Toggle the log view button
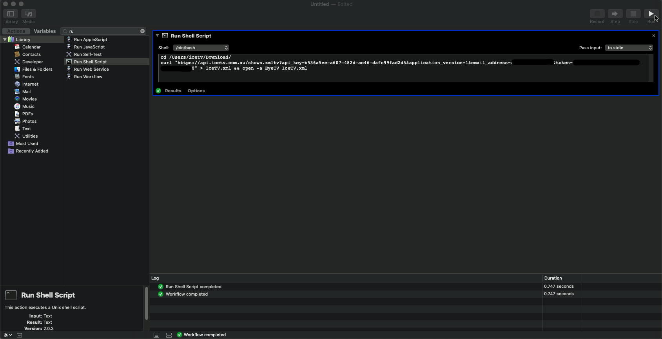Screen dimensions: 662x339 tap(156, 335)
